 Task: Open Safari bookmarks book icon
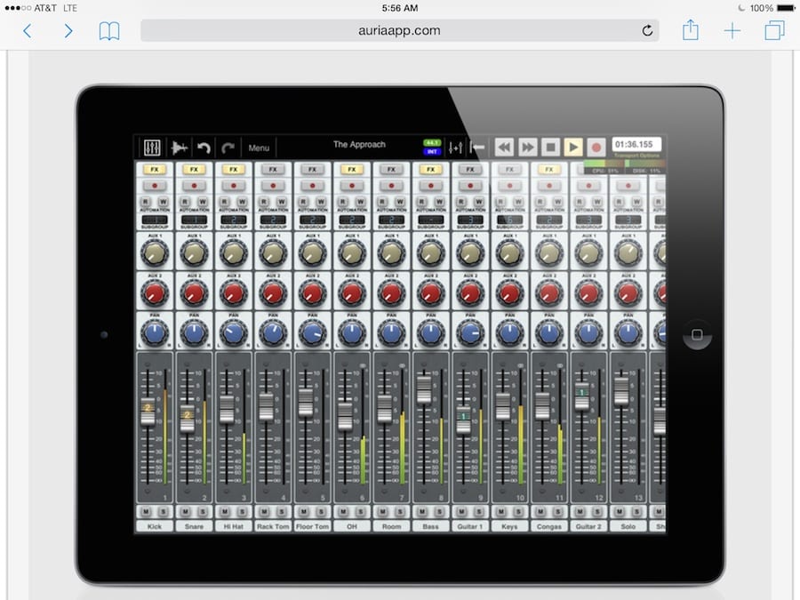tap(108, 31)
